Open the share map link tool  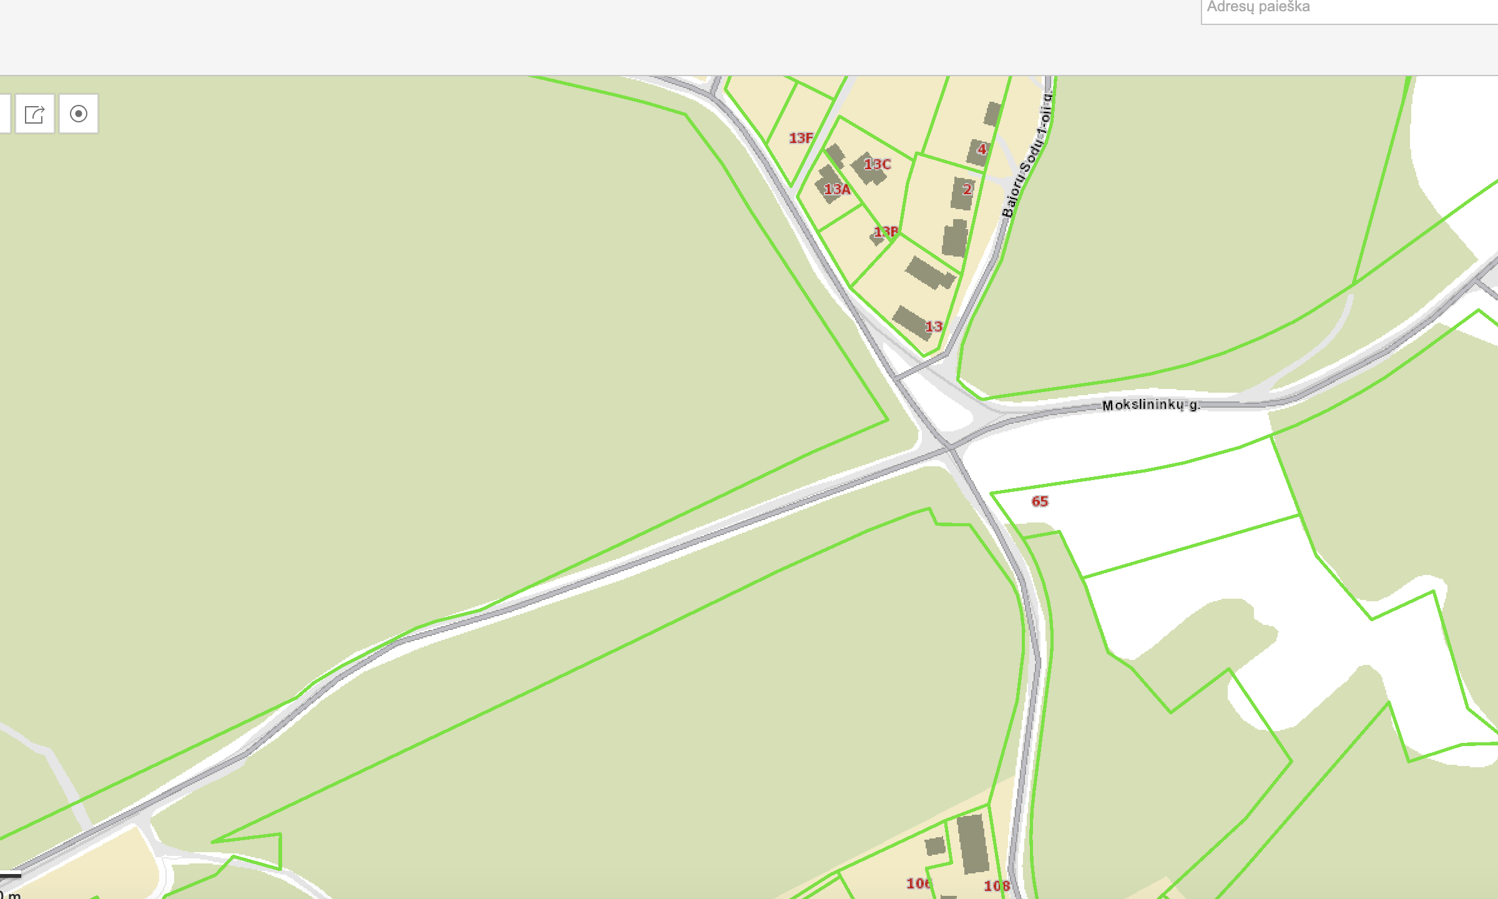35,114
